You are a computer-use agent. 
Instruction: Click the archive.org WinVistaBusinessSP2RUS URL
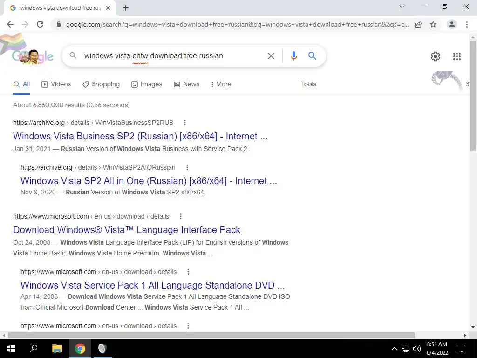(93, 123)
